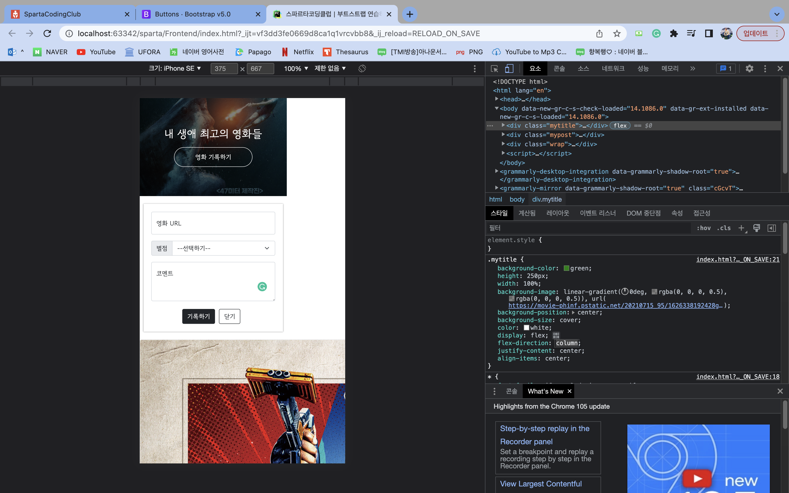
Task: Rotate the device viewport orientation
Action: pos(362,68)
